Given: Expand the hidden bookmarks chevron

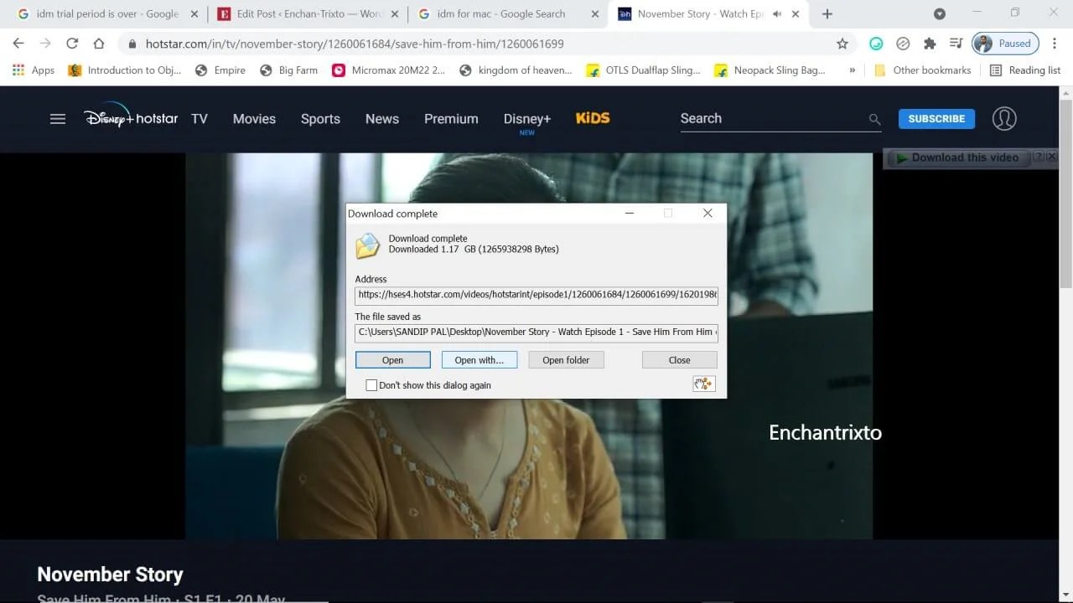Looking at the screenshot, I should [853, 70].
